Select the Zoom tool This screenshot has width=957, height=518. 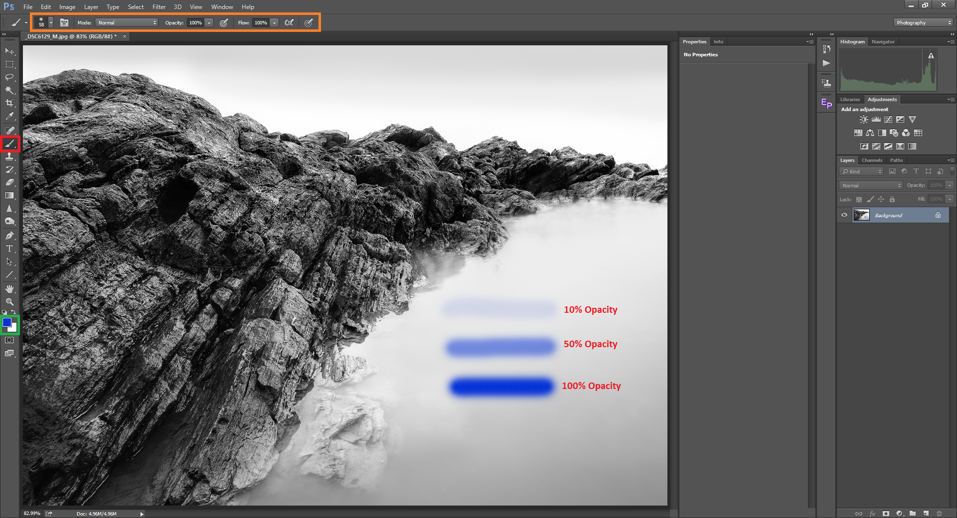click(x=9, y=302)
